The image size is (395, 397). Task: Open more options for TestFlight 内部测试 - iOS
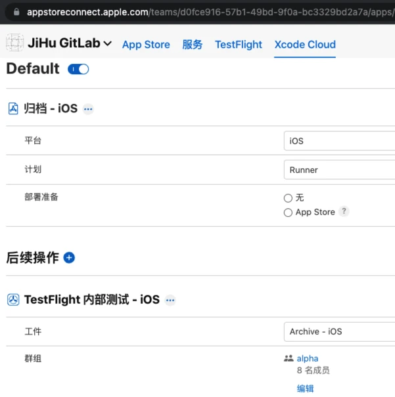click(x=170, y=300)
